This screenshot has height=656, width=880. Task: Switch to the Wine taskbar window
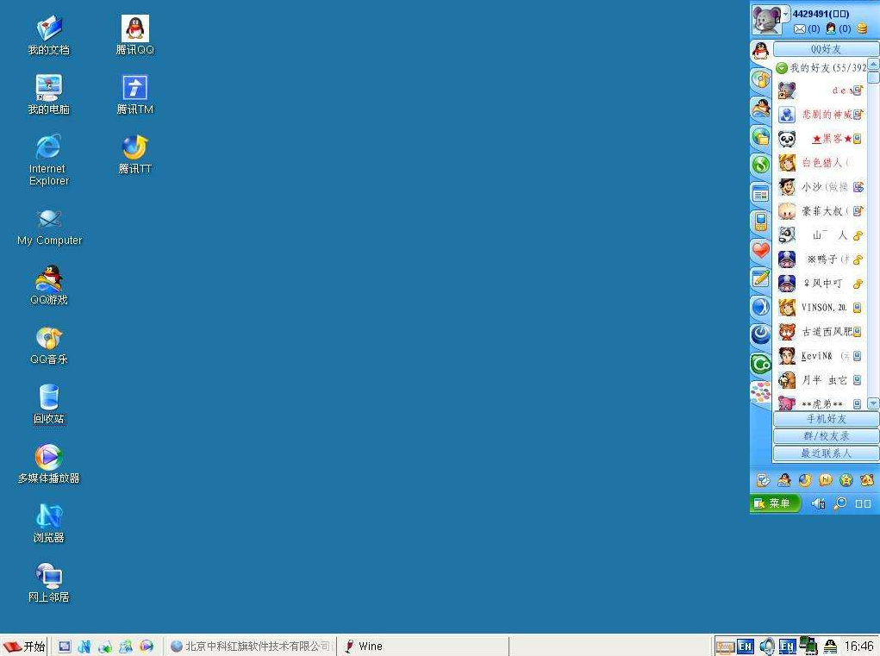point(423,647)
